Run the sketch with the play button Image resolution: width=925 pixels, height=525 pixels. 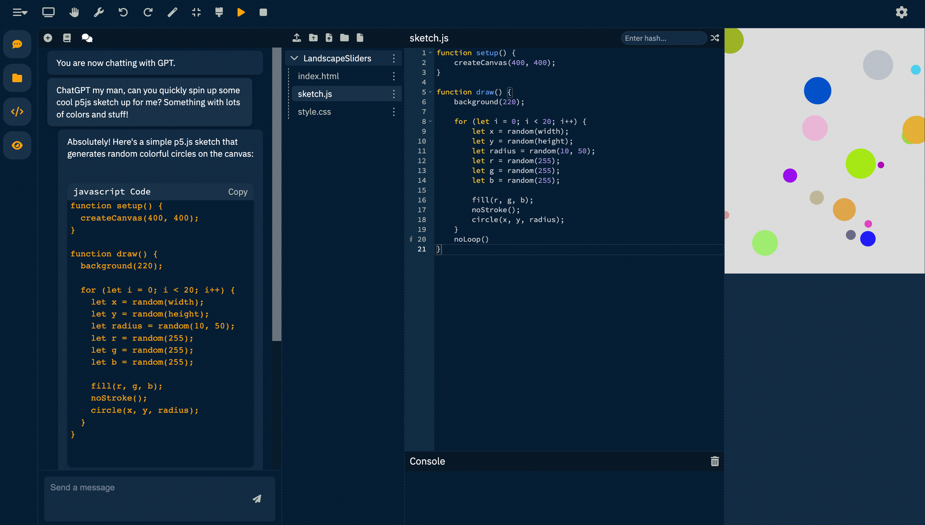click(x=241, y=12)
